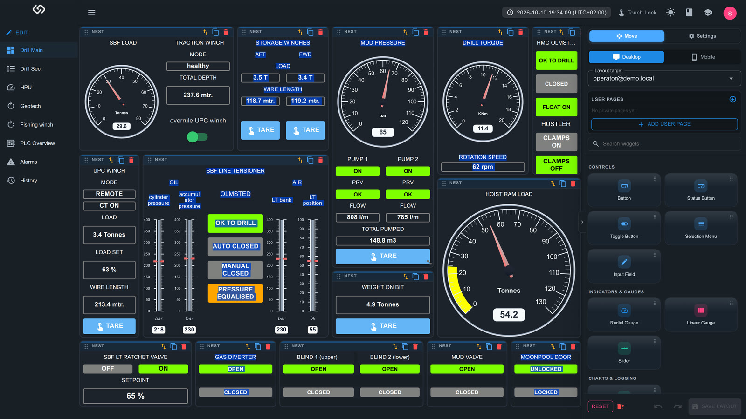The width and height of the screenshot is (746, 419).
Task: Switch to the Settings tab
Action: click(x=702, y=36)
